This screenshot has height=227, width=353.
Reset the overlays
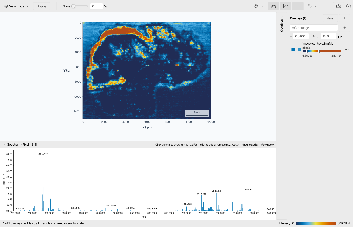point(330,18)
